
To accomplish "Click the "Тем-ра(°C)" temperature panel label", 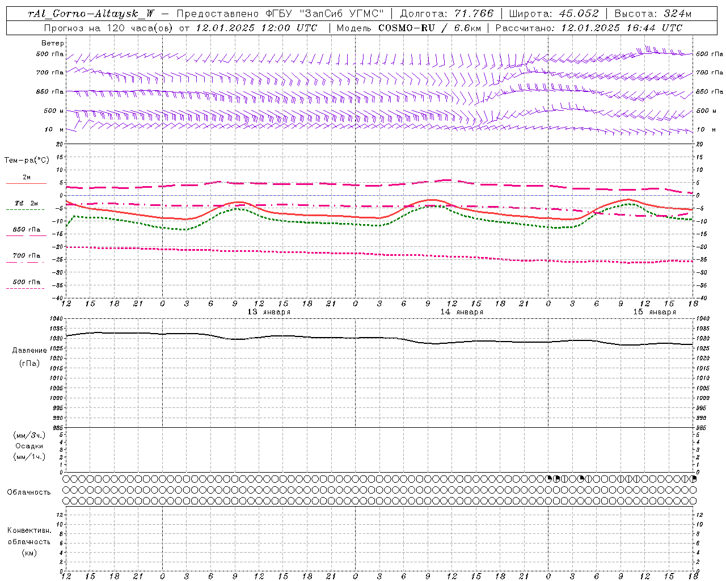I will coord(27,161).
